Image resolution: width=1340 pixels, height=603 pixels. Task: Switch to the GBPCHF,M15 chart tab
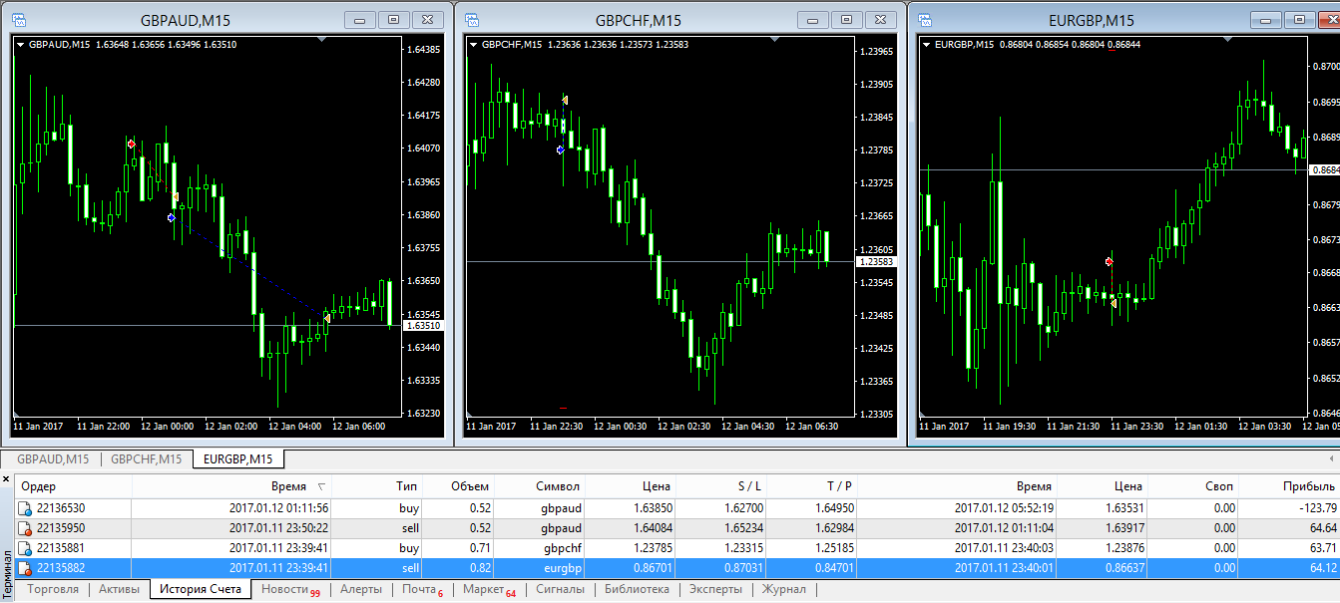[x=146, y=459]
